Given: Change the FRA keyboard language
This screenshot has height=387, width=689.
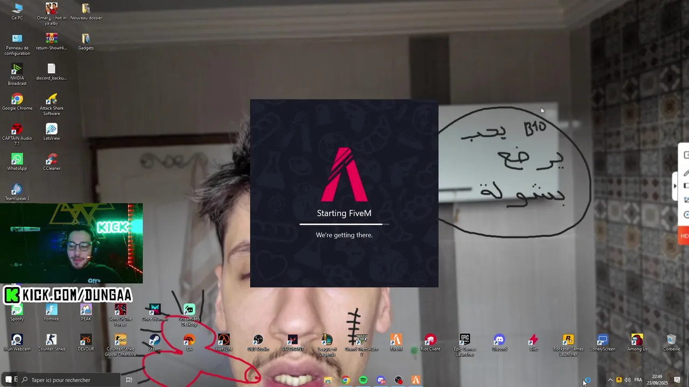Looking at the screenshot, I should (x=638, y=380).
